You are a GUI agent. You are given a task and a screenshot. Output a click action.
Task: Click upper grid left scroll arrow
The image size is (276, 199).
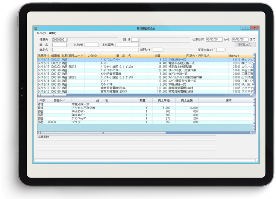coord(39,95)
